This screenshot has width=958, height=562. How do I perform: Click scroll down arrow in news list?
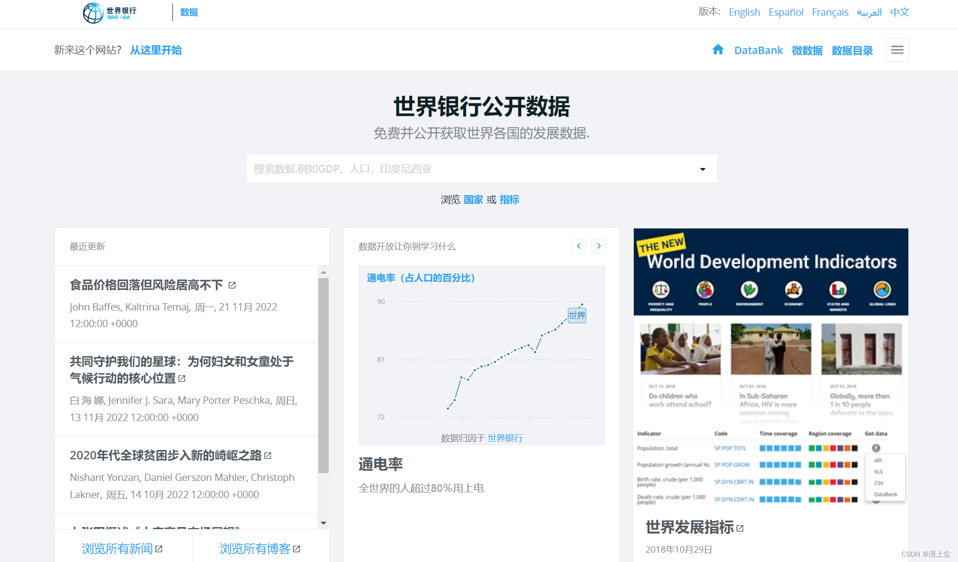(x=323, y=523)
